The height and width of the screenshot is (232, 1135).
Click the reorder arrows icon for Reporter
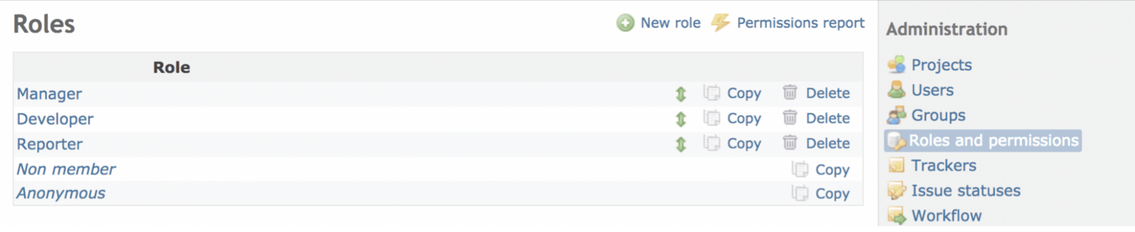pos(681,144)
